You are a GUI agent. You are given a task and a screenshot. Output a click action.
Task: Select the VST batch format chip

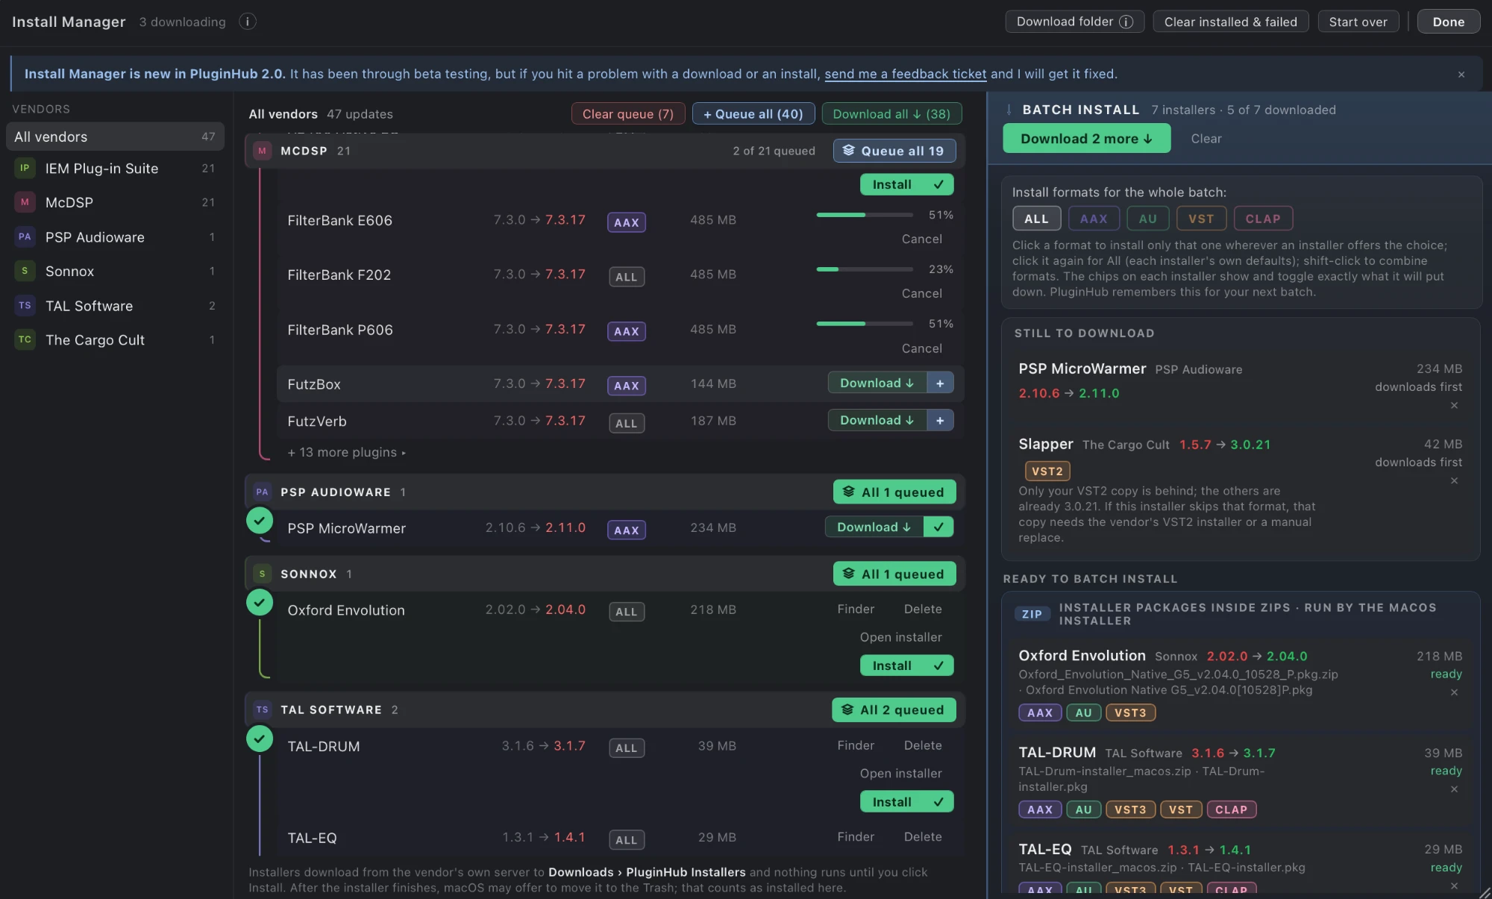pos(1201,219)
